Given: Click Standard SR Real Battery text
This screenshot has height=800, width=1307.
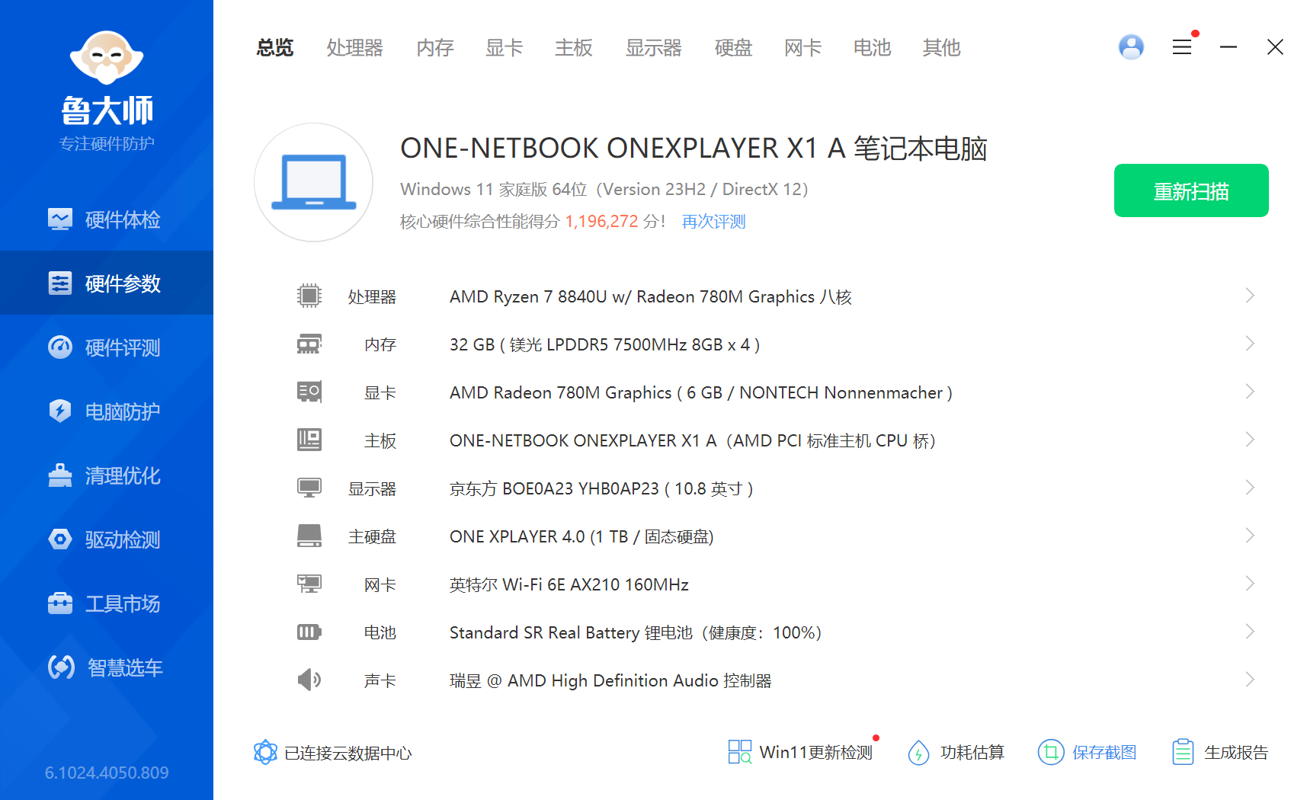Looking at the screenshot, I should pos(636,632).
